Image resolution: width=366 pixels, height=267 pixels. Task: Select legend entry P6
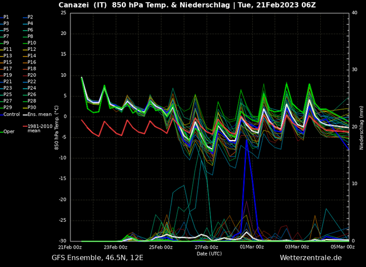click(x=30, y=30)
